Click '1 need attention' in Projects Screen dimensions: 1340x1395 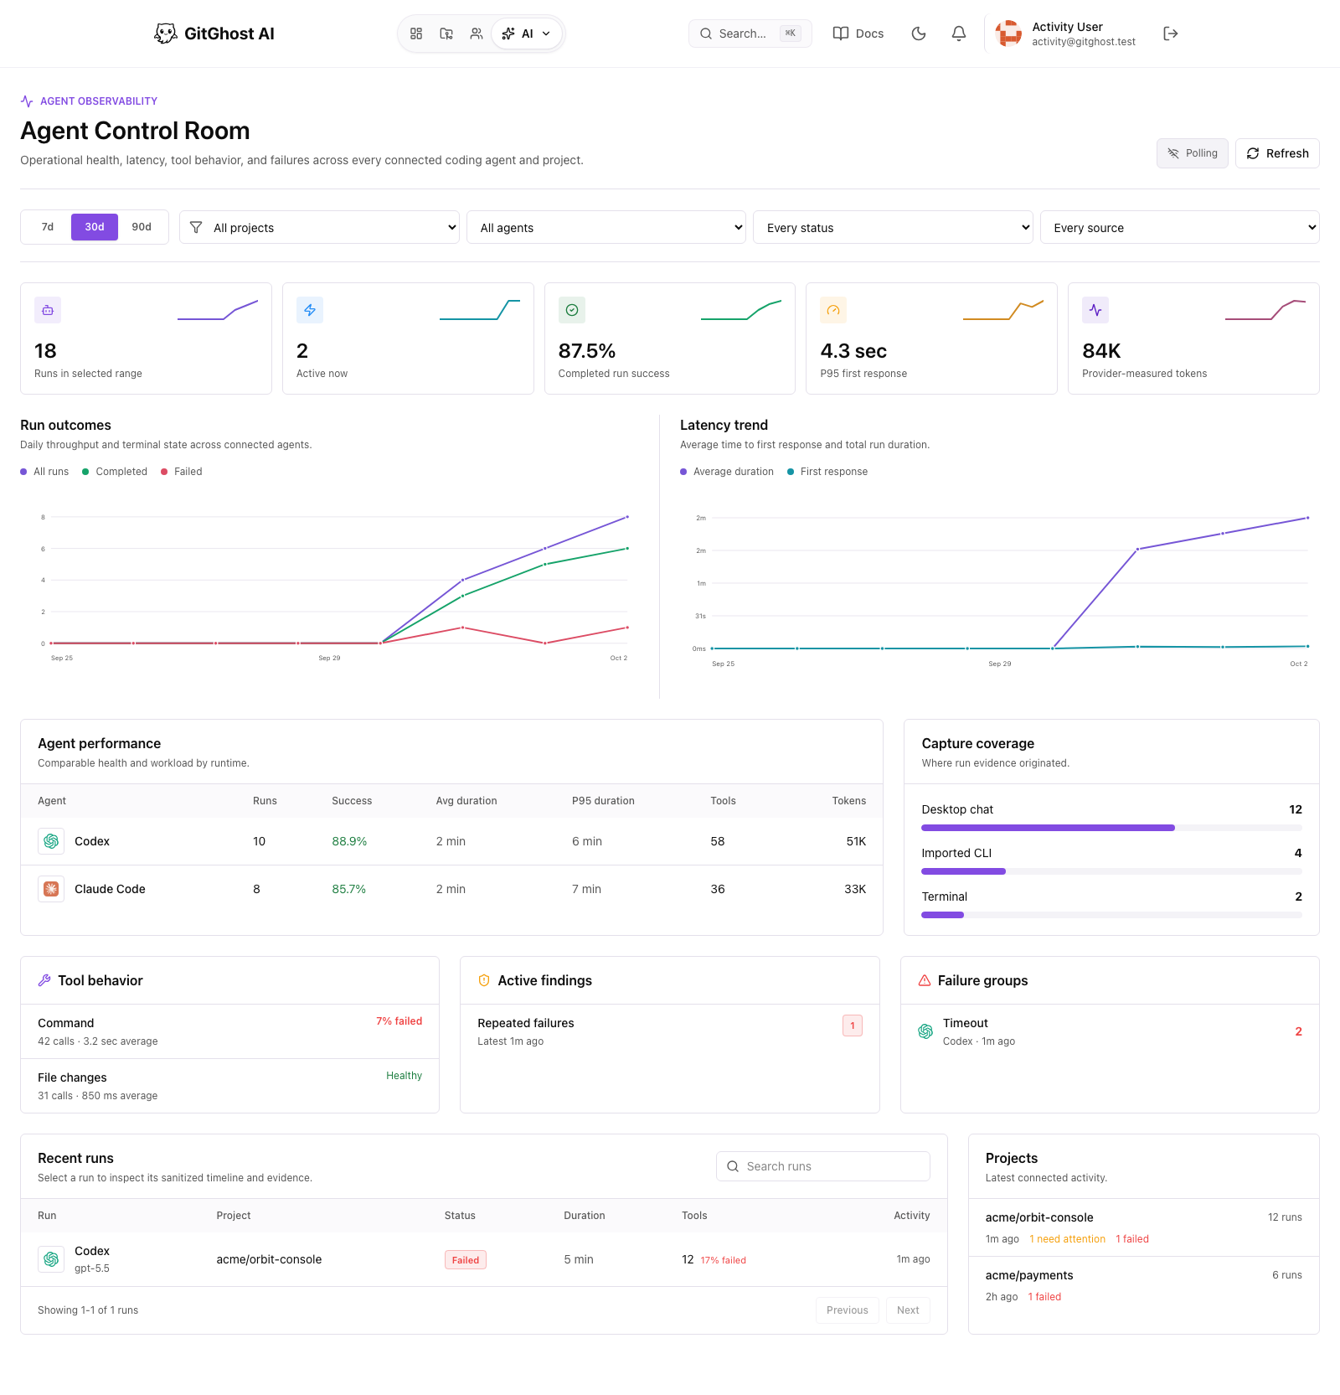coord(1067,1239)
